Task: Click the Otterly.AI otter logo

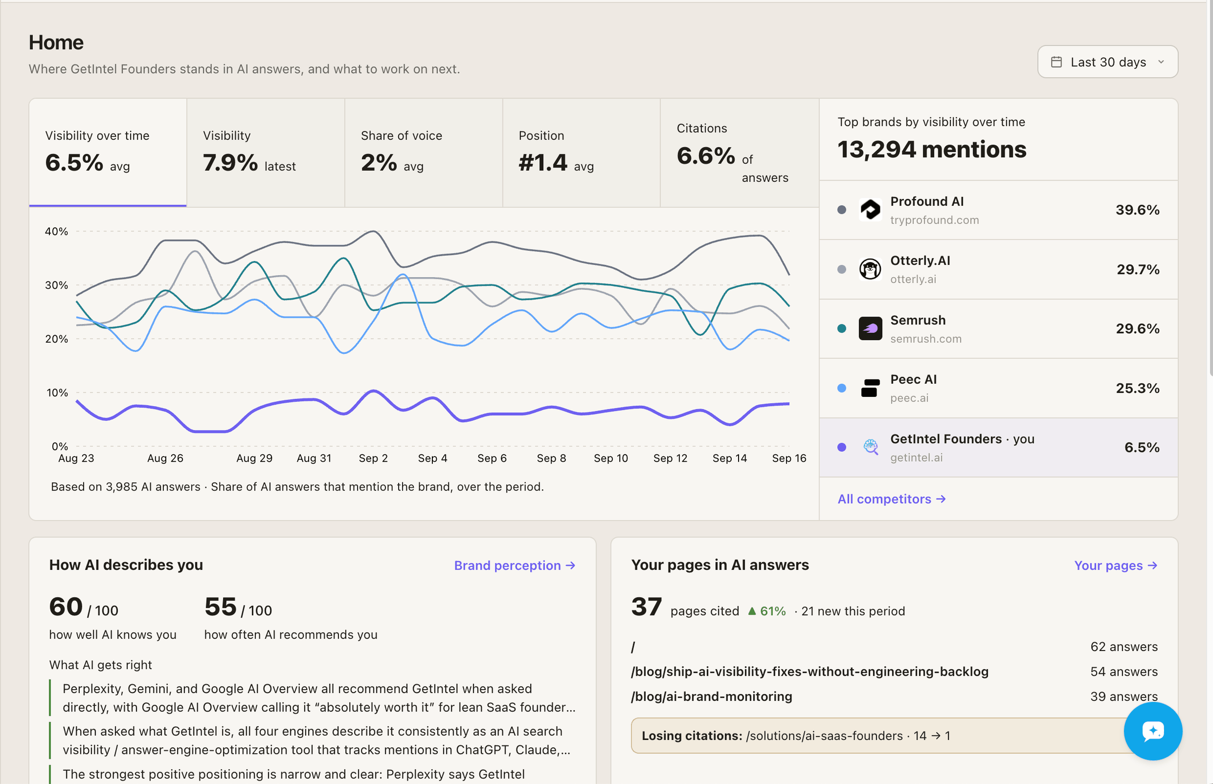Action: (x=870, y=269)
